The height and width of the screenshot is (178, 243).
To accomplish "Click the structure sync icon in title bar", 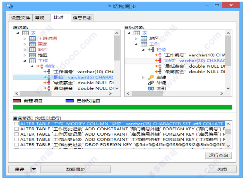I will pos(10,6).
